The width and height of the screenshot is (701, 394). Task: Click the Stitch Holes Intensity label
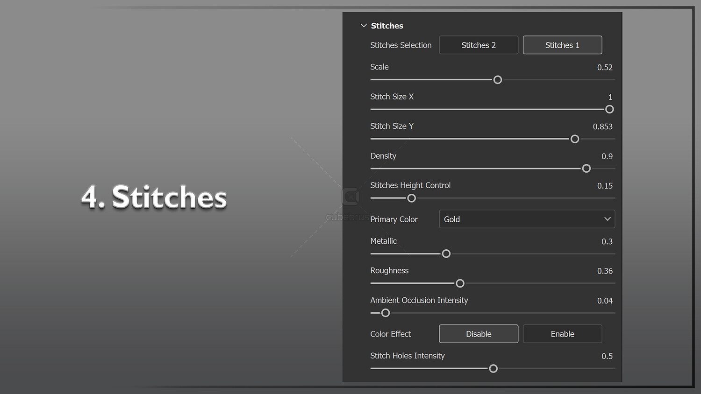pos(408,356)
